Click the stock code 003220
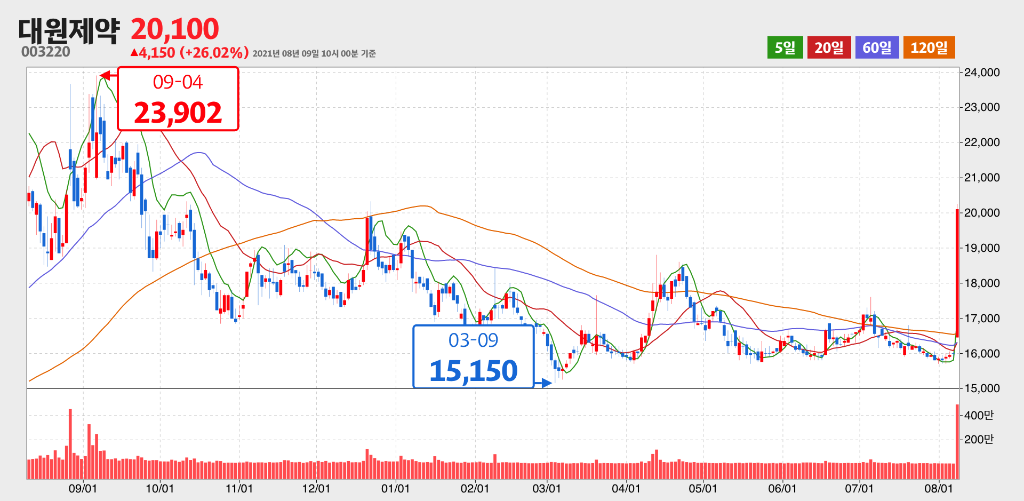This screenshot has width=1024, height=501. (46, 52)
